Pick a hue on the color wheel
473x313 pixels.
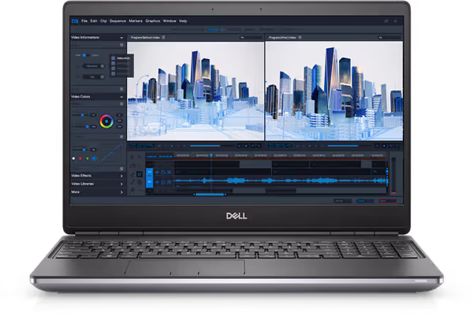click(x=106, y=121)
